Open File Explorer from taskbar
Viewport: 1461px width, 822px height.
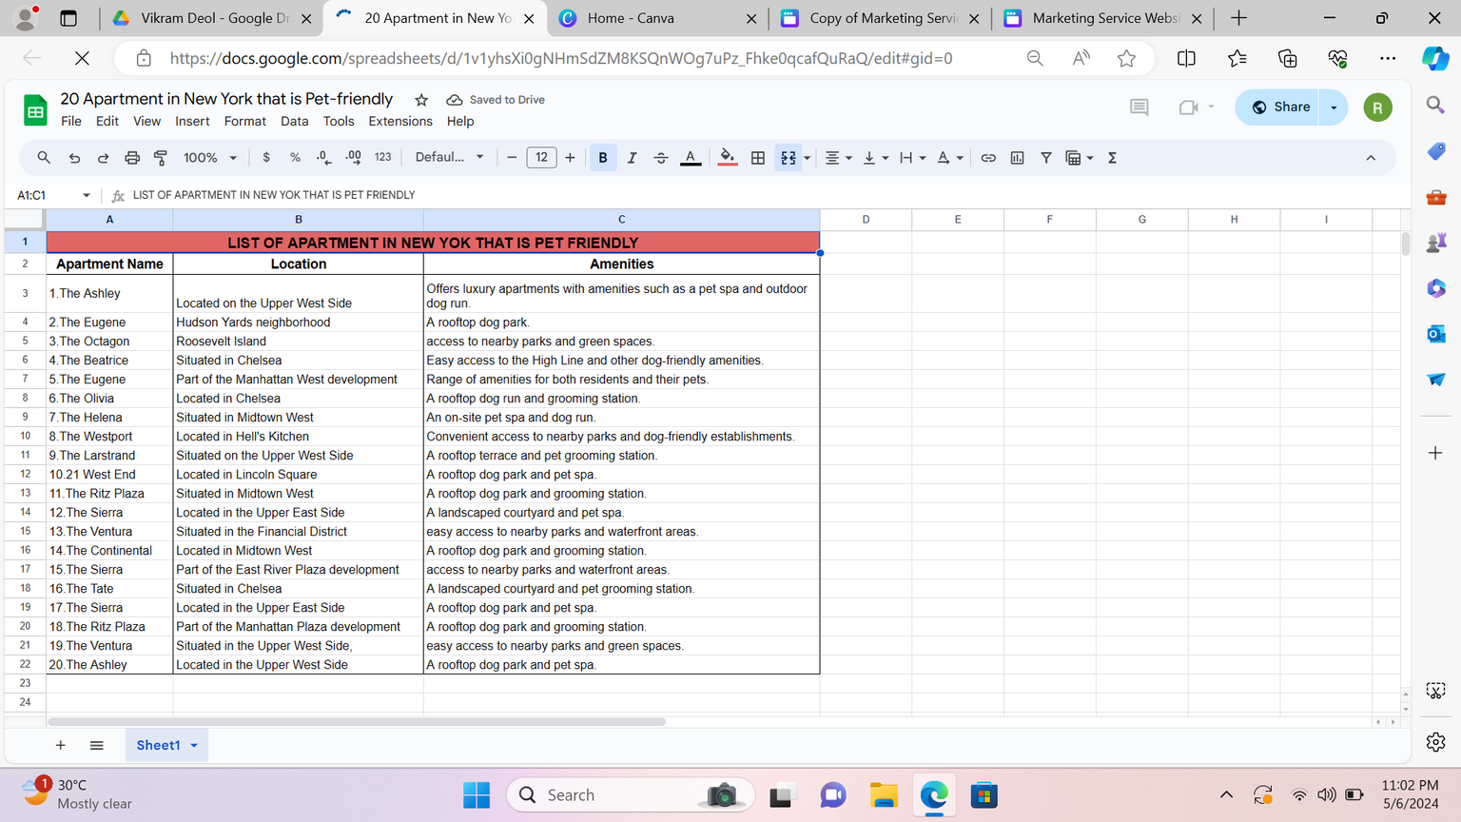884,795
